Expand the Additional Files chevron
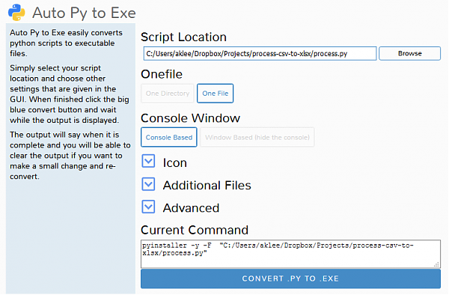This screenshot has width=449, height=295. pyautogui.click(x=148, y=184)
